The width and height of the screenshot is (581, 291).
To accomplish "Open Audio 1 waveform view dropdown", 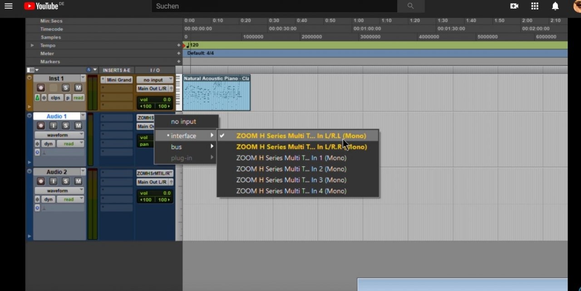I will [x=59, y=135].
